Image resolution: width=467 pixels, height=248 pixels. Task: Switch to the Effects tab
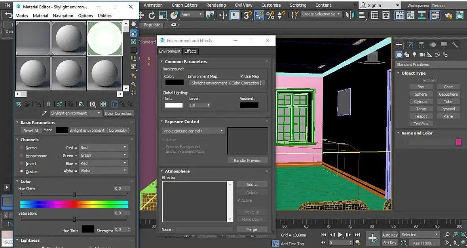click(x=190, y=51)
